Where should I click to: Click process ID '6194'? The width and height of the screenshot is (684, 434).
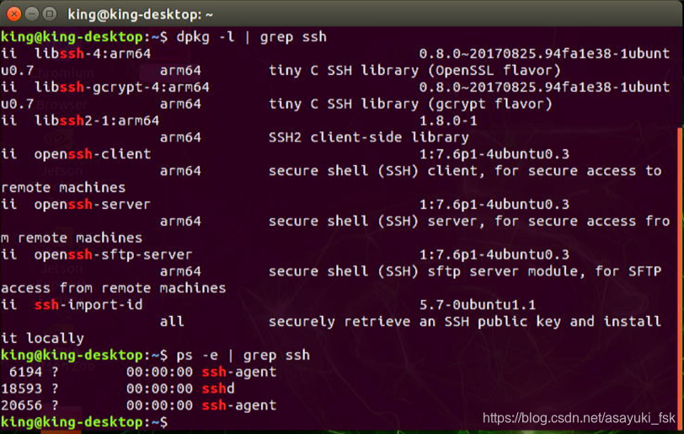pyautogui.click(x=26, y=372)
